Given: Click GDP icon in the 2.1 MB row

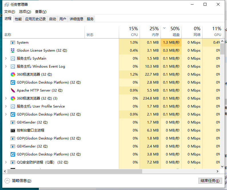Looking at the screenshot, I should (13, 114).
